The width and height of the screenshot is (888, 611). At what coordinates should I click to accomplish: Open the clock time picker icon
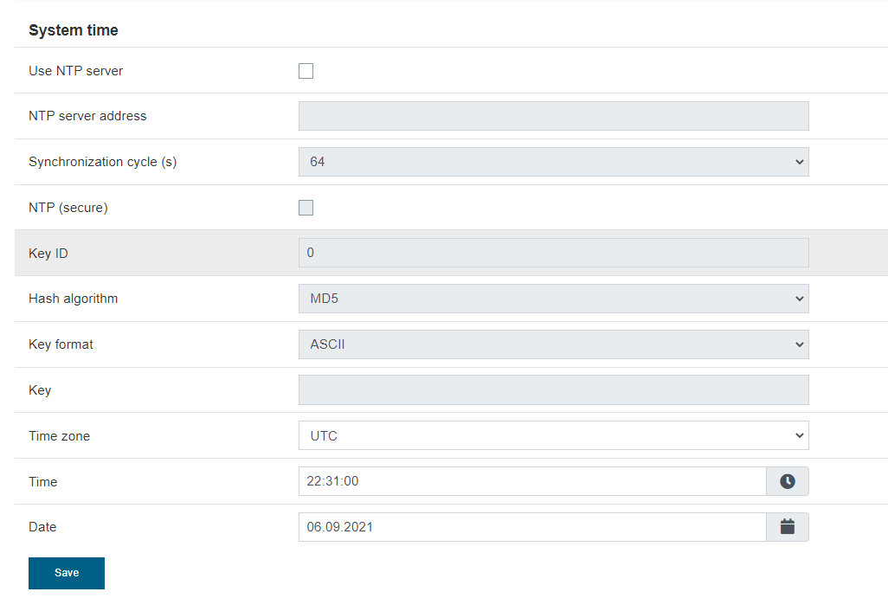(788, 481)
